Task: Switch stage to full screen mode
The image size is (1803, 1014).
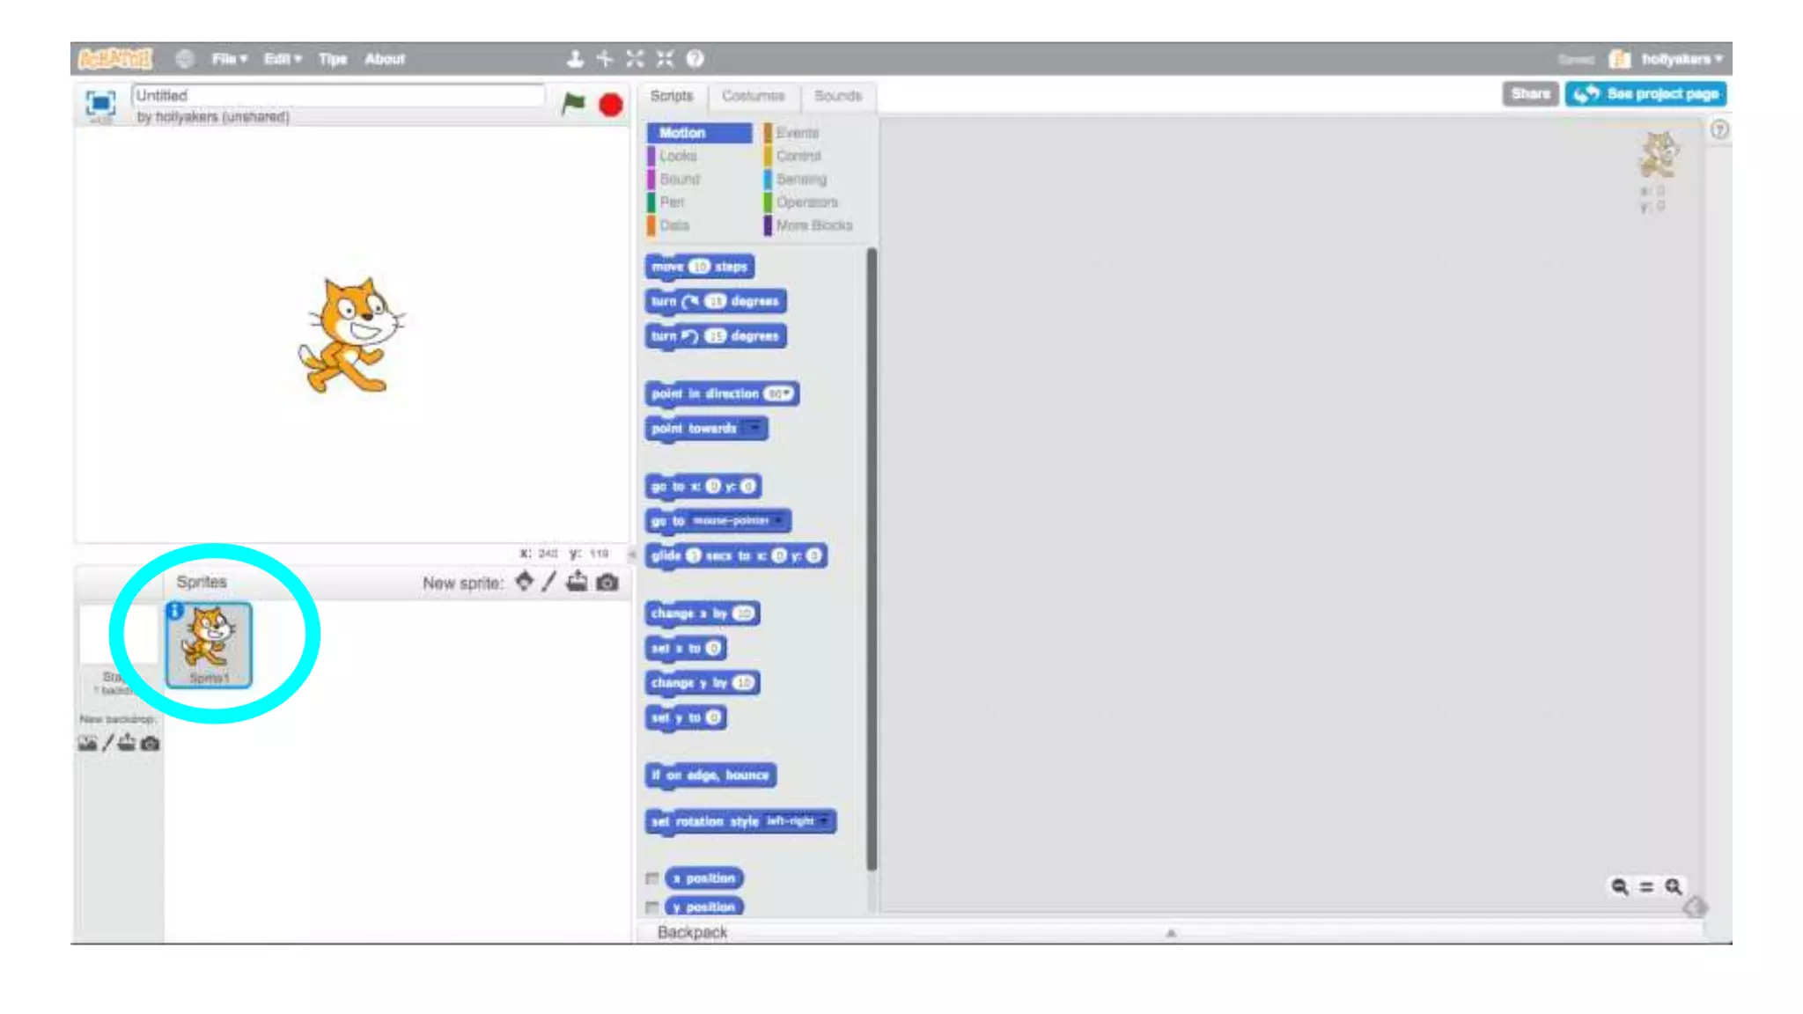Action: [100, 103]
